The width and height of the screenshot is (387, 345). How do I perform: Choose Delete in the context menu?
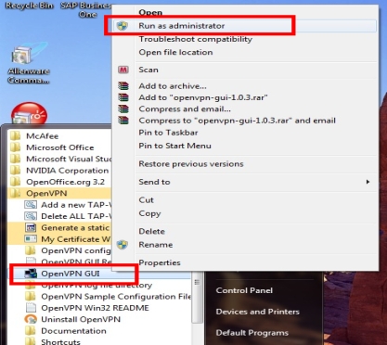pos(151,231)
